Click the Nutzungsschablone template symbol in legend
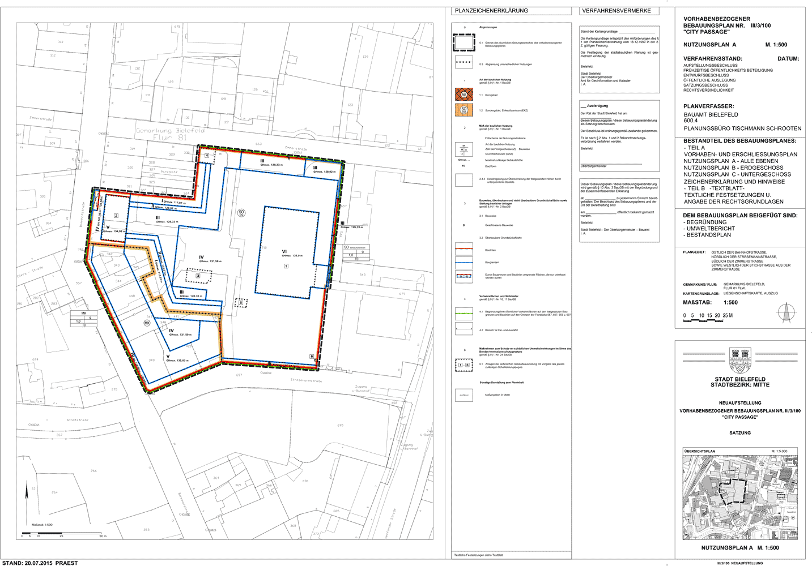Image resolution: width=812 pixels, height=566 pixels. [464, 149]
